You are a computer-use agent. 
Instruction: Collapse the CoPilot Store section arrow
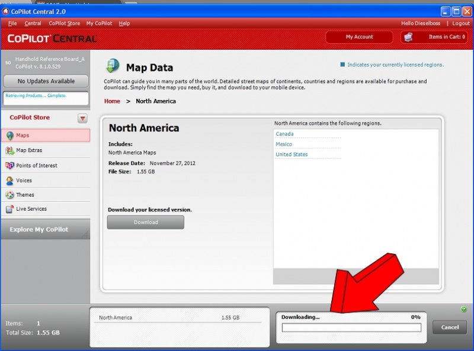point(82,118)
